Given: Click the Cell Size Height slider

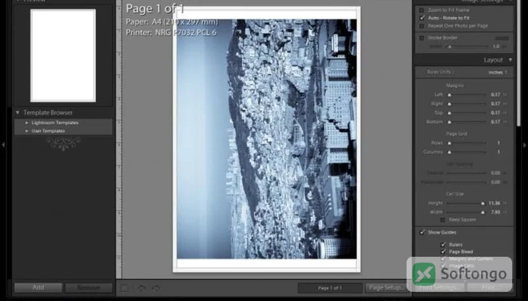Looking at the screenshot, I should pyautogui.click(x=467, y=203).
